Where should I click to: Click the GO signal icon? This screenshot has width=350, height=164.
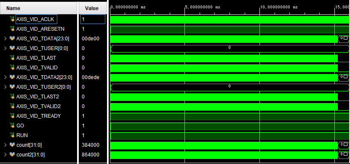pyautogui.click(x=13, y=125)
